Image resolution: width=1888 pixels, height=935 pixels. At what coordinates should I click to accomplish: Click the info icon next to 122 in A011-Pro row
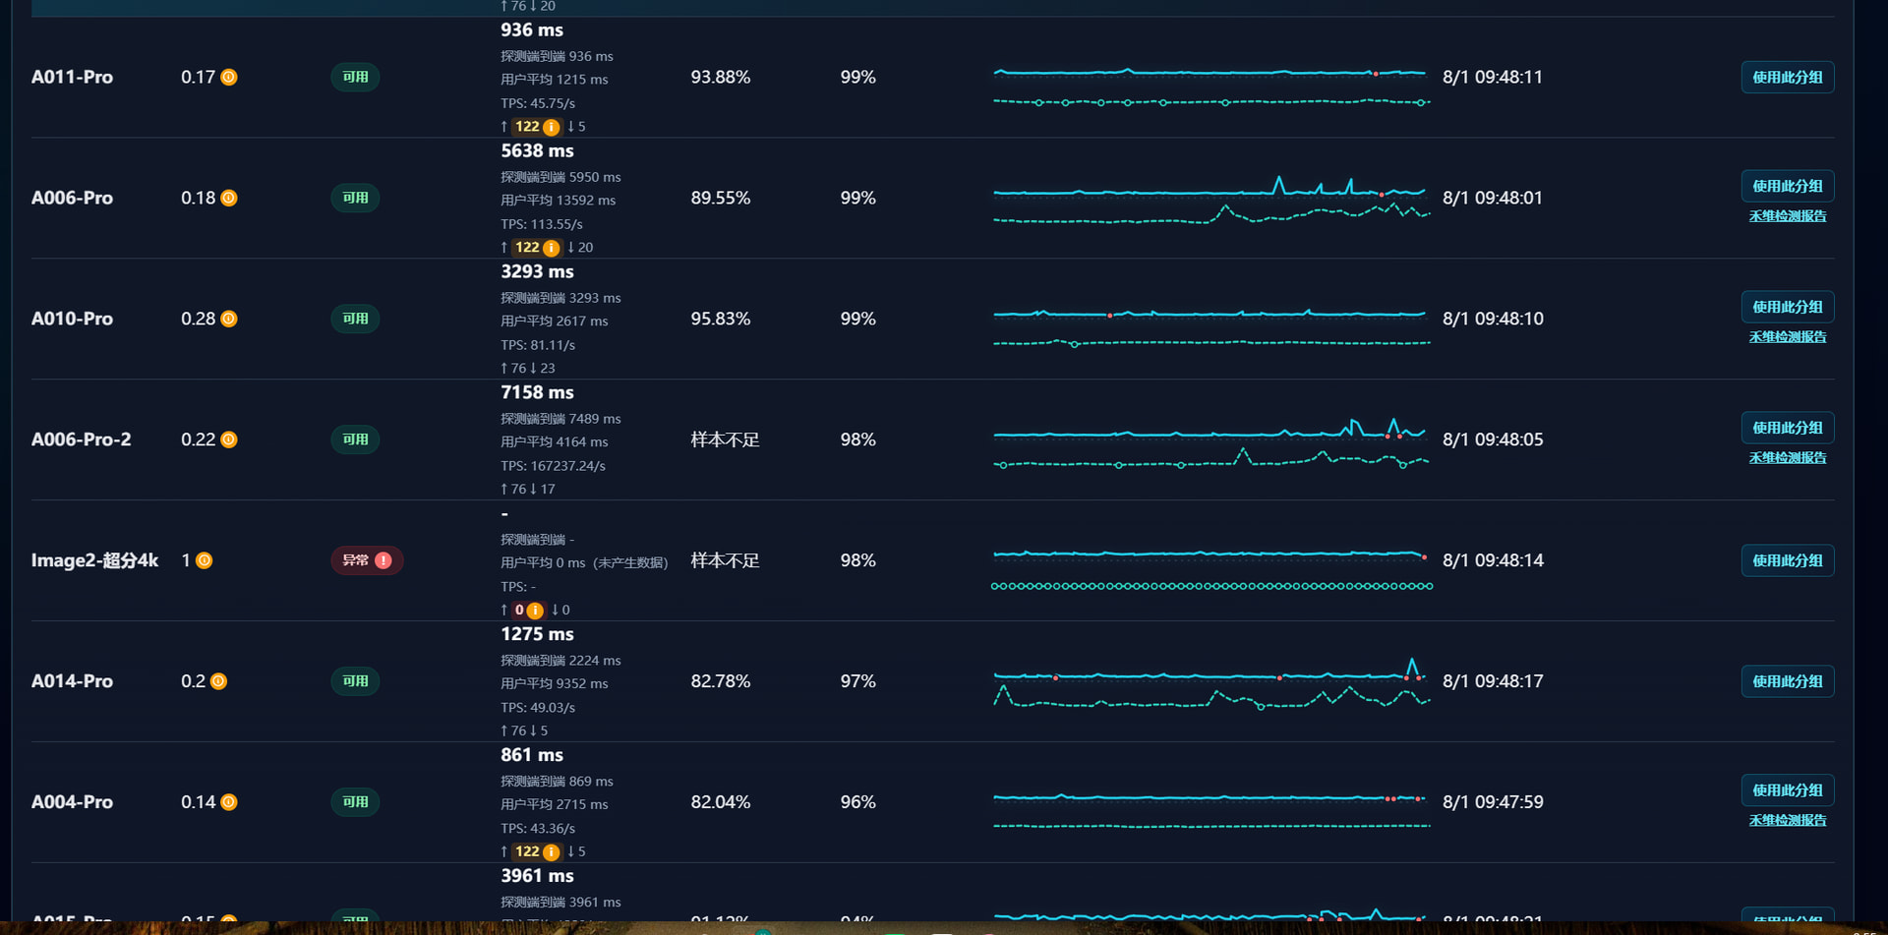tap(552, 127)
